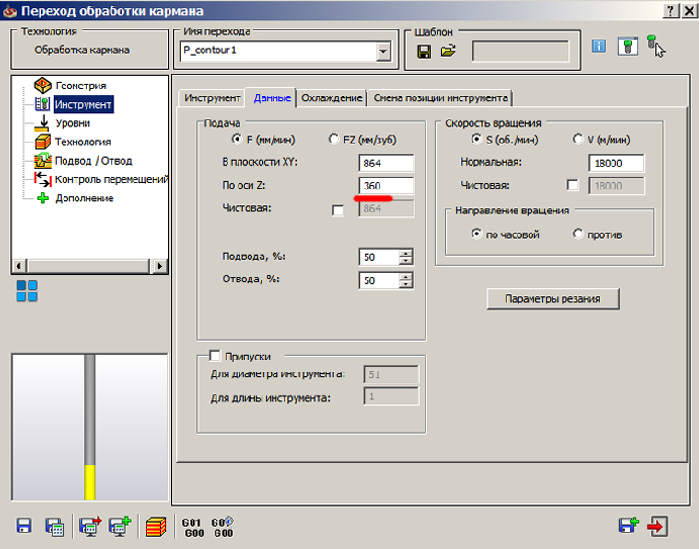Switch to Смена позиции инструмента tab
The width and height of the screenshot is (699, 549).
click(440, 98)
